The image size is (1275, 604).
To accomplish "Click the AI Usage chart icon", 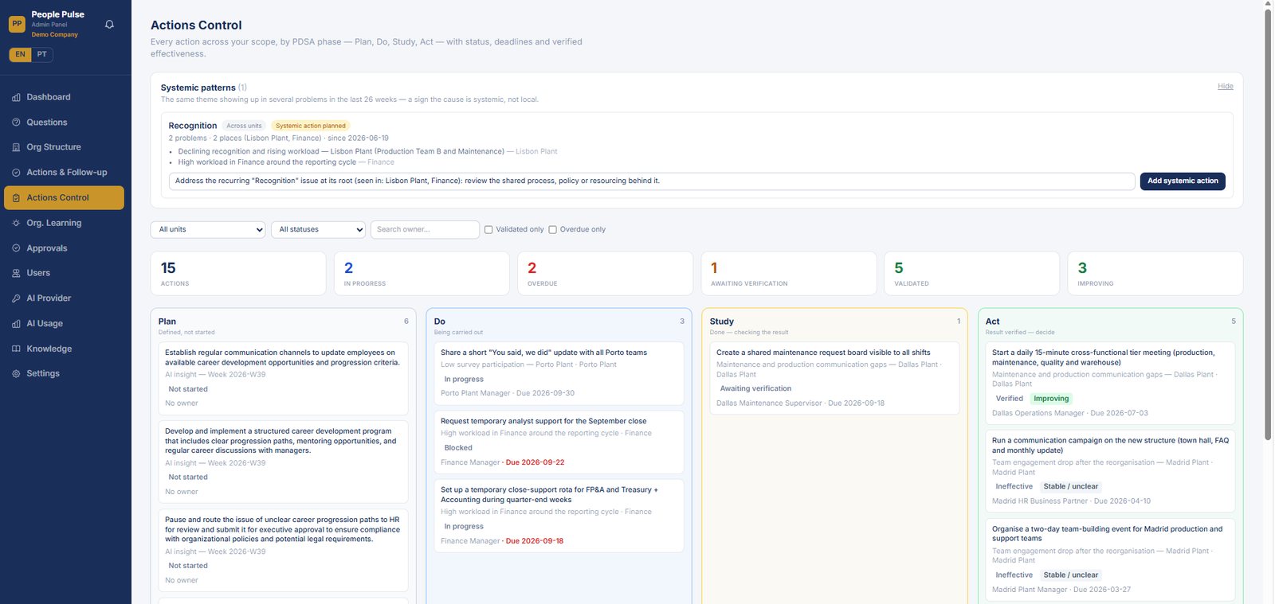I will point(16,324).
